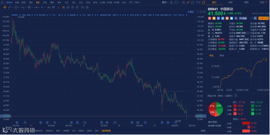Viewport: 270px width, 135px height.
Task: Select the Fibonacci levels drawing tool
Action: pyautogui.click(x=29, y=7)
